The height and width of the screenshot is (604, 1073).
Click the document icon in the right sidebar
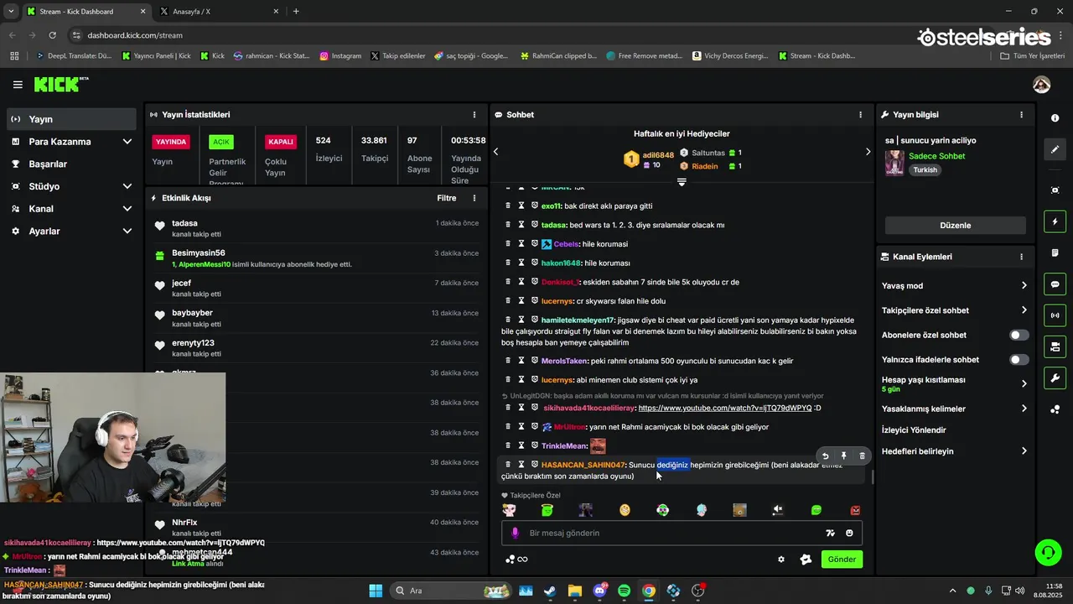pos(1055,253)
